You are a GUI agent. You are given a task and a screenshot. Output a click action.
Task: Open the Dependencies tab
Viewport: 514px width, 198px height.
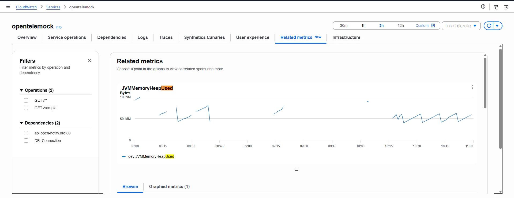coord(112,37)
